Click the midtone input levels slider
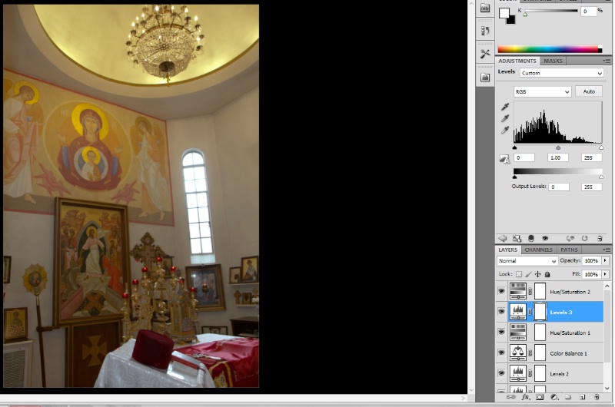615x407 pixels. pyautogui.click(x=558, y=147)
